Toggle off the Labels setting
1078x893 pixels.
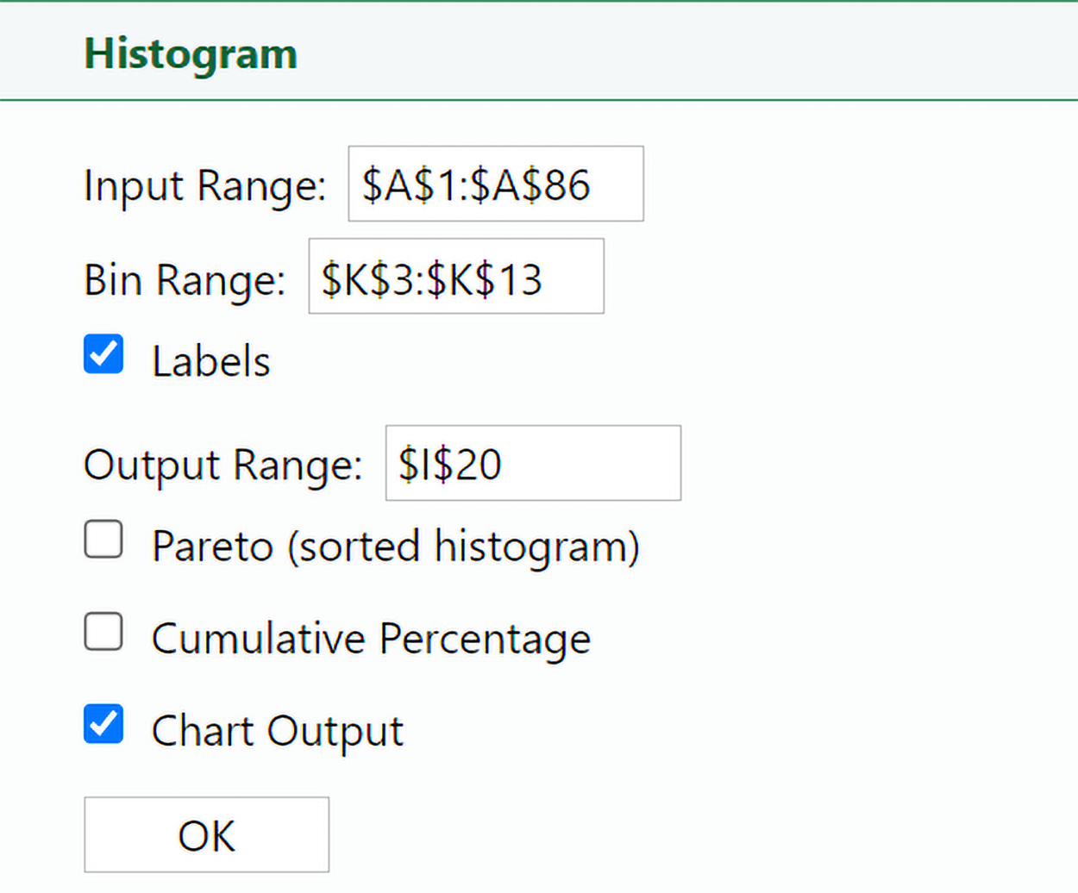pyautogui.click(x=103, y=353)
